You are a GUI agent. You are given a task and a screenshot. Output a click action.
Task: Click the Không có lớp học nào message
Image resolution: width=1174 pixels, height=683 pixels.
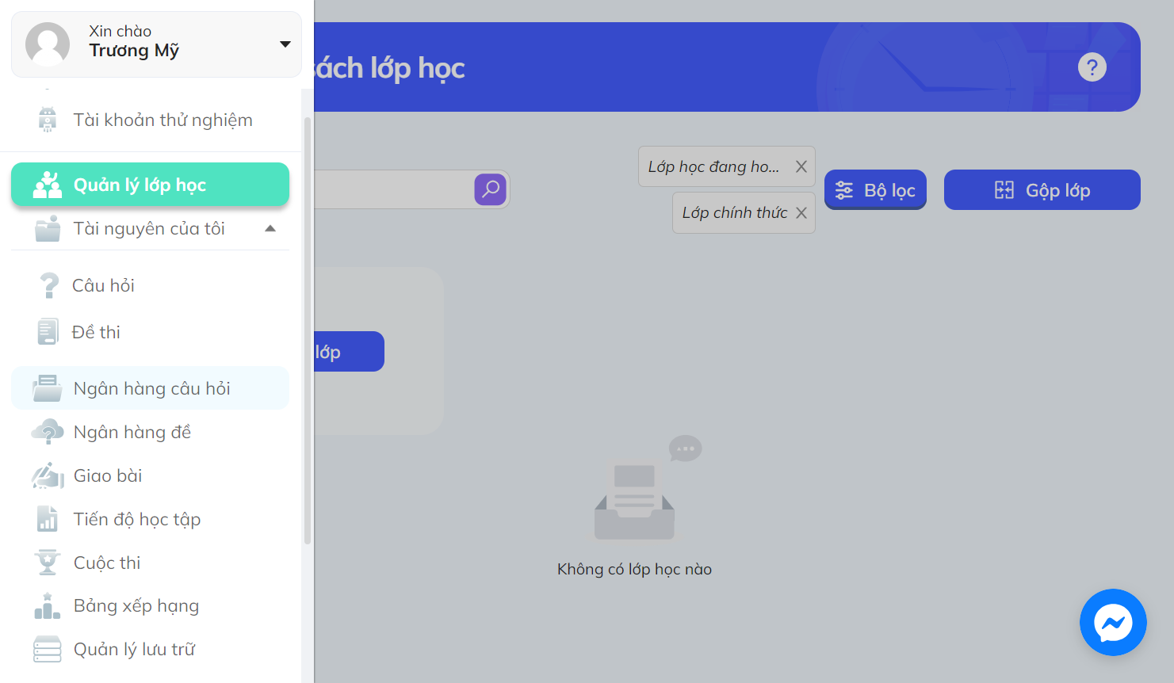[634, 569]
